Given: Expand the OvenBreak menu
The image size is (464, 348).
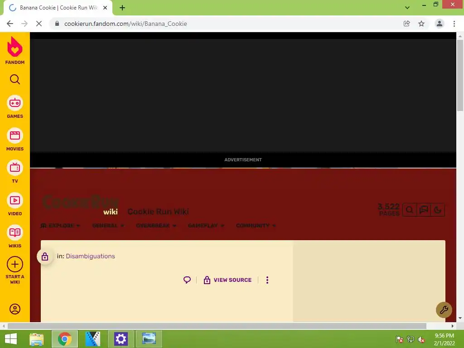Looking at the screenshot, I should tap(156, 226).
